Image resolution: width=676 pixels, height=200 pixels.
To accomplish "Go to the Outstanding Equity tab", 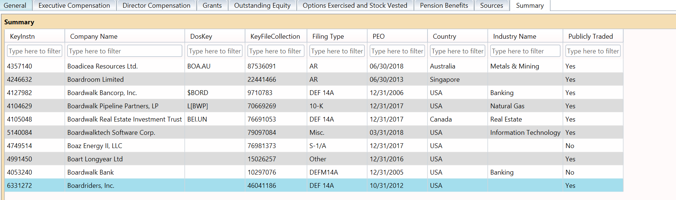I will point(262,6).
